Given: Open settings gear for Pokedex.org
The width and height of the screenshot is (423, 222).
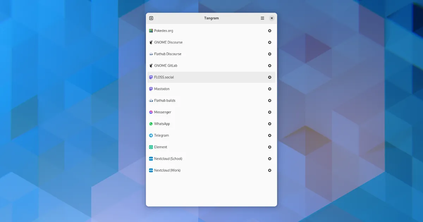Looking at the screenshot, I should pos(270,31).
